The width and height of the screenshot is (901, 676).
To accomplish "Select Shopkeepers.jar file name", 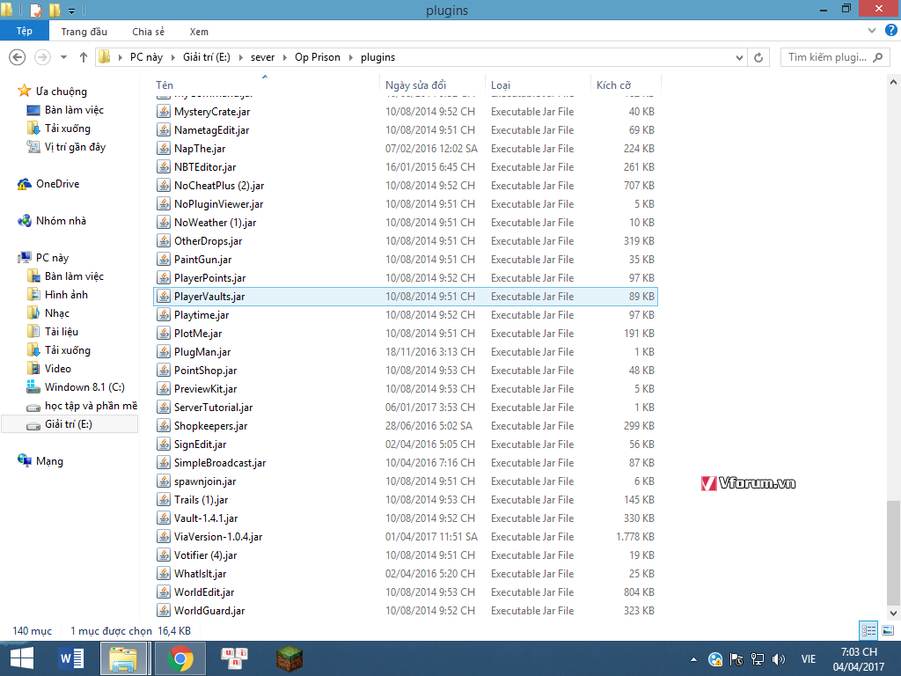I will coord(210,426).
